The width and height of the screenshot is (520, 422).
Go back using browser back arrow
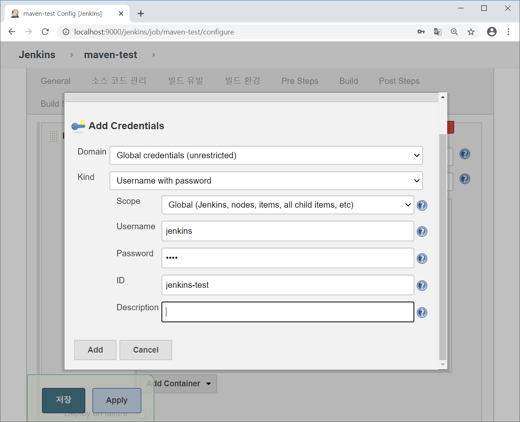pyautogui.click(x=12, y=32)
